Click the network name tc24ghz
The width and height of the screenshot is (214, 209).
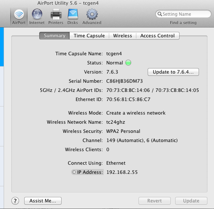click(x=115, y=122)
